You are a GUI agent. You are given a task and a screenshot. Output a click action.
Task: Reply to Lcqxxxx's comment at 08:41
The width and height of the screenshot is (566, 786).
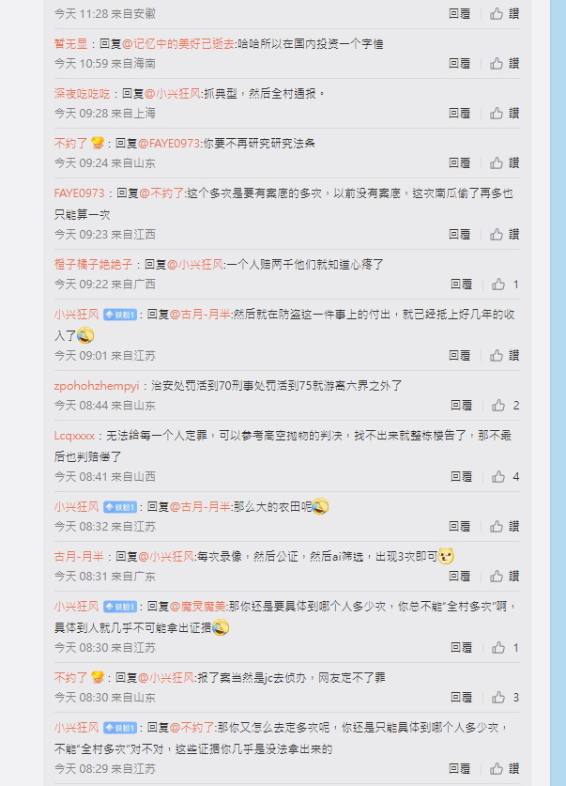coord(461,477)
